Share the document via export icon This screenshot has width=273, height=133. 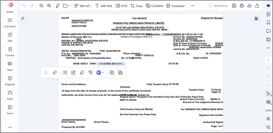pos(257,6)
